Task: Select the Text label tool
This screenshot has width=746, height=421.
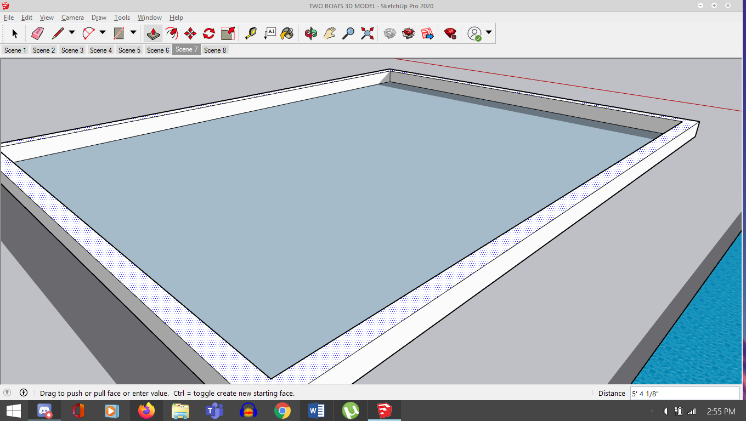Action: pyautogui.click(x=269, y=33)
